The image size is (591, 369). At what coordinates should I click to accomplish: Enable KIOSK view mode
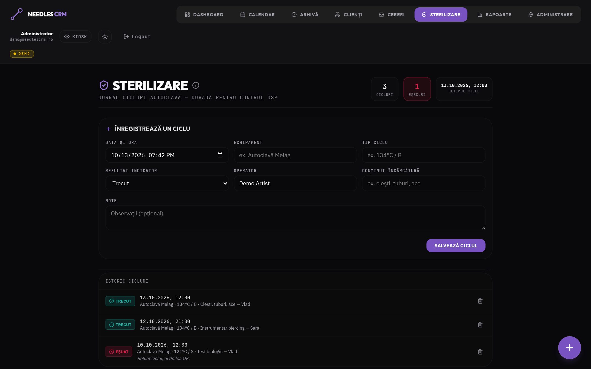[x=76, y=37]
